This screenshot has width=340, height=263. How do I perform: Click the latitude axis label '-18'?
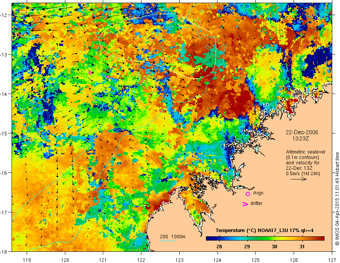pos(4,252)
